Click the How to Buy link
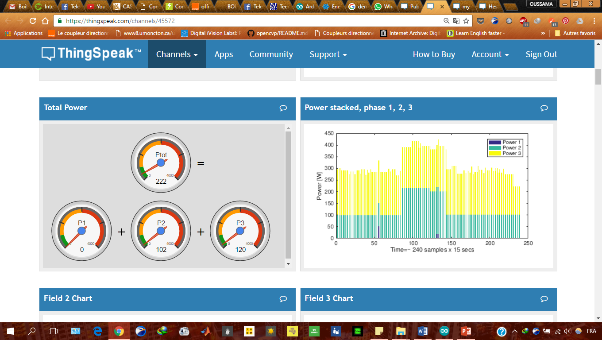Screen dimensions: 602x340 click(x=434, y=54)
